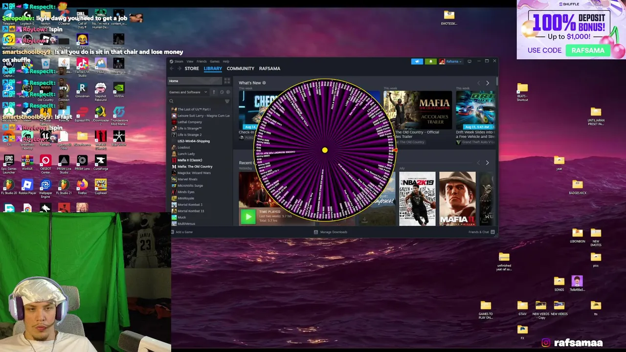Open the RAFSAMA profile tab

269,68
